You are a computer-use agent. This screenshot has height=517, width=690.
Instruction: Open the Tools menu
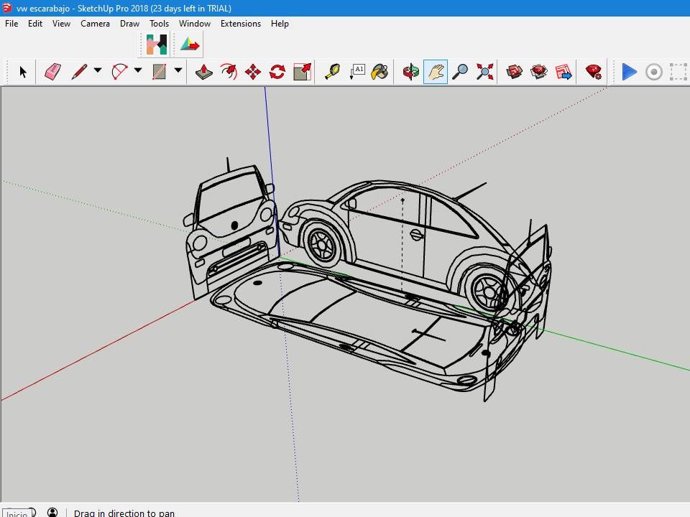tap(159, 24)
